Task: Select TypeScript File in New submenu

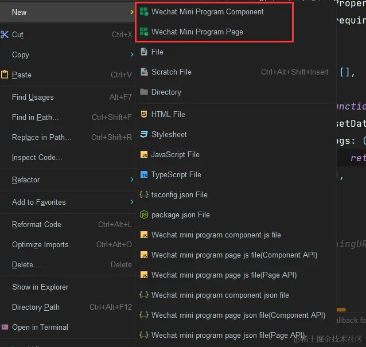Action: pyautogui.click(x=236, y=174)
